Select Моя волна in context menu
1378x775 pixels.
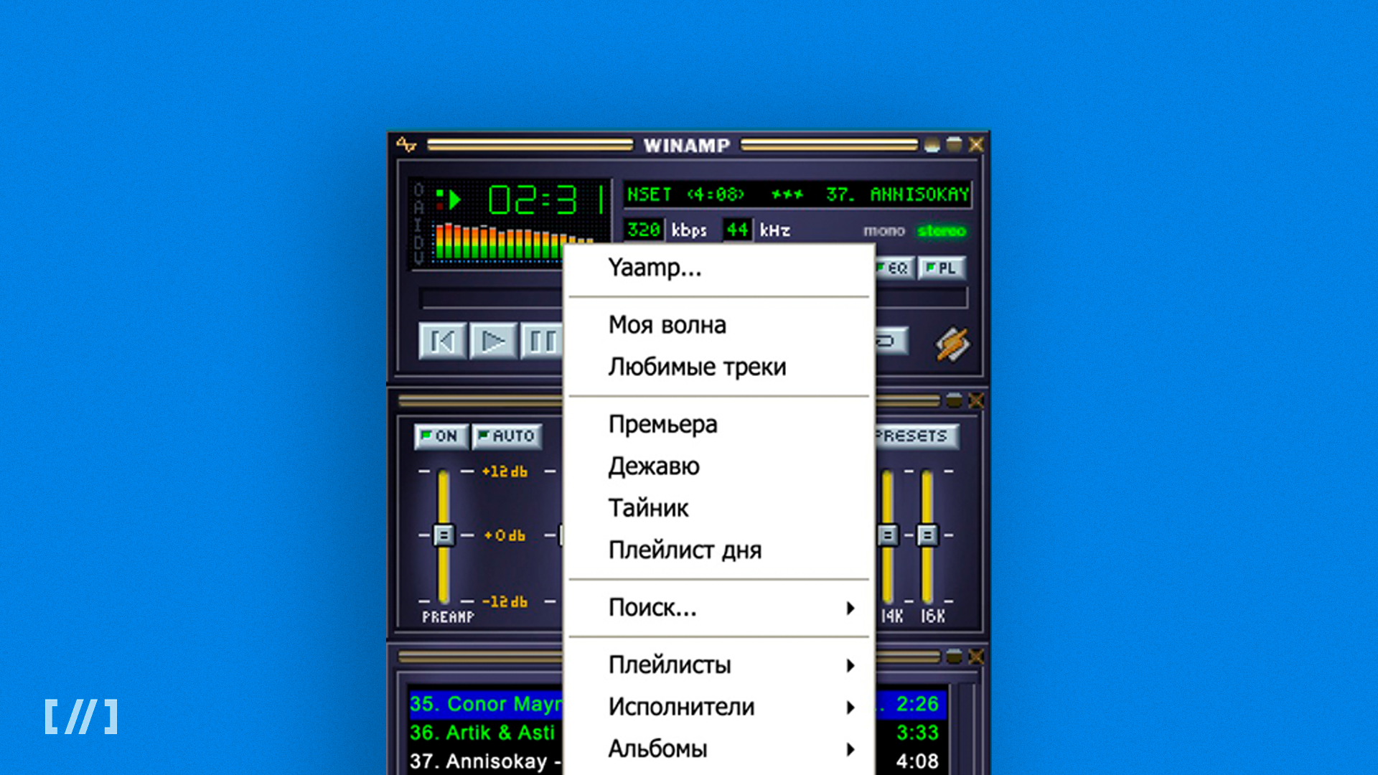click(719, 325)
